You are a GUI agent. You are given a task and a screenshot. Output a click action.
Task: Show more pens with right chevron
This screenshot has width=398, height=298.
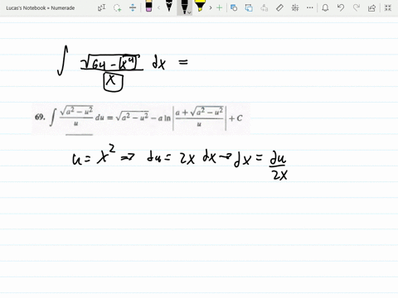point(211,7)
